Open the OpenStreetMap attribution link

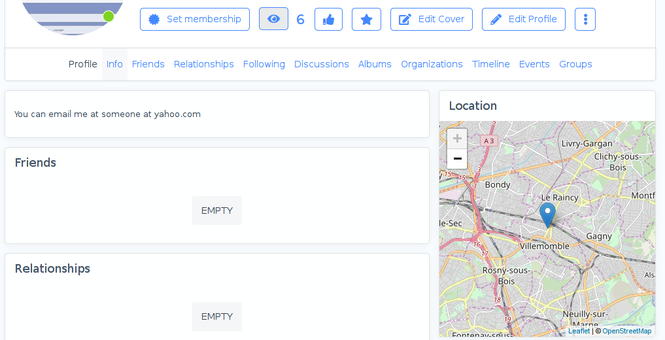click(626, 331)
